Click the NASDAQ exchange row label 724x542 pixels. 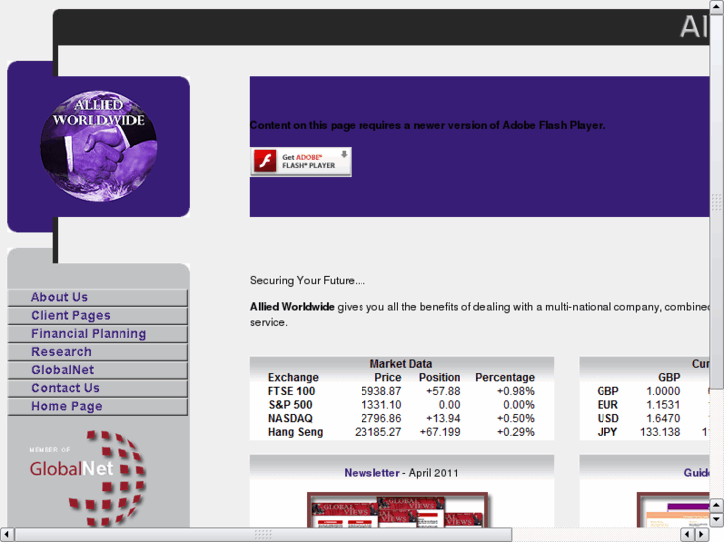point(290,418)
